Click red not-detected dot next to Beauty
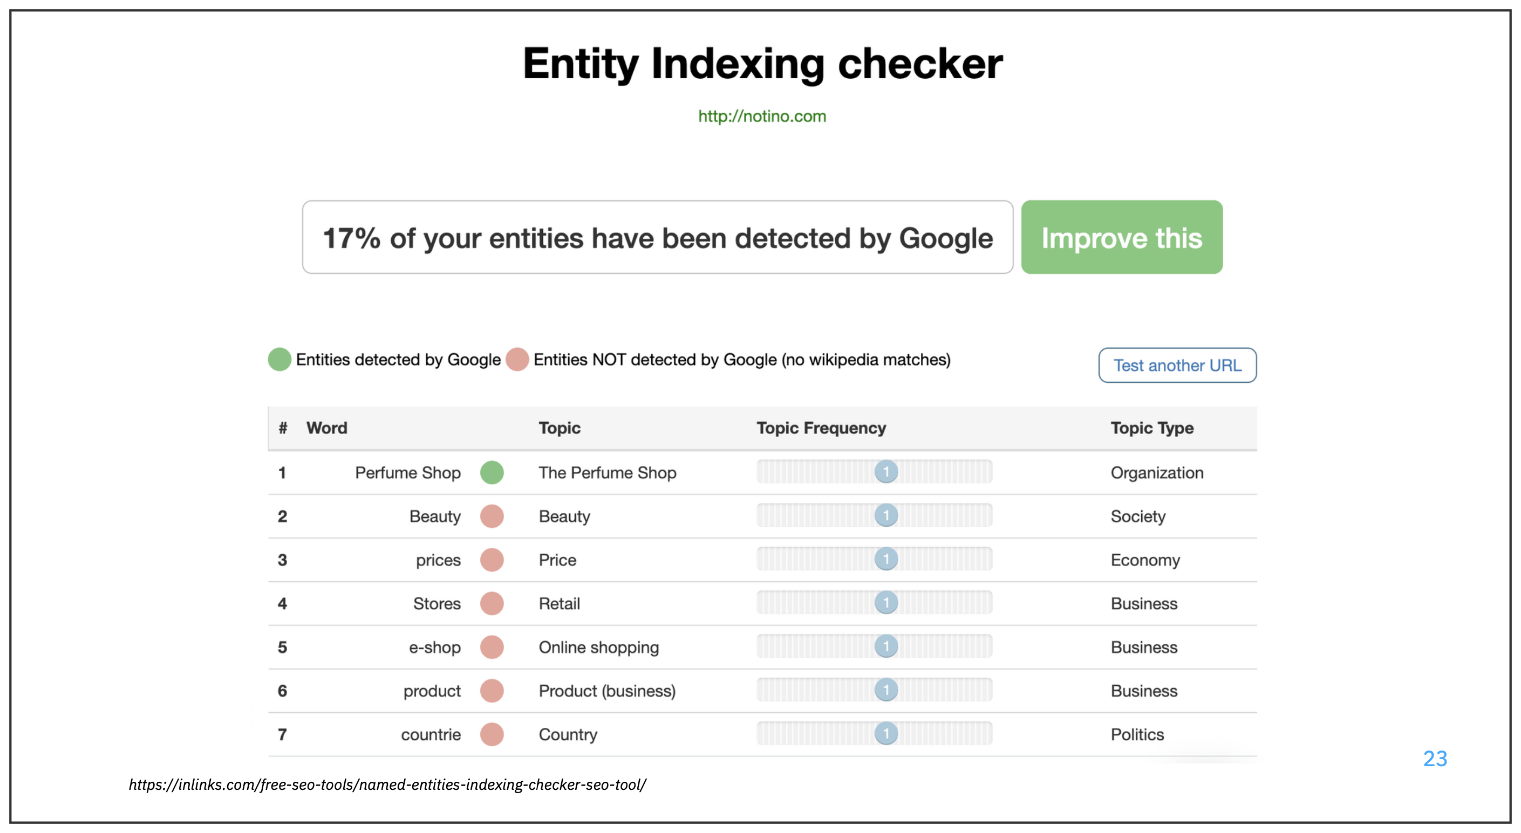The width and height of the screenshot is (1521, 833). 491,516
